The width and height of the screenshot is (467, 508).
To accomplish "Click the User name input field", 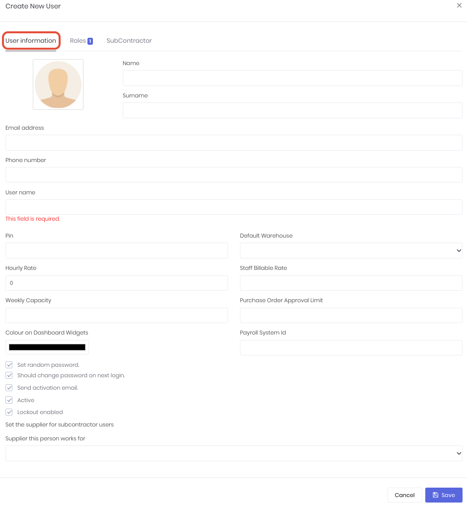I will (x=233, y=207).
